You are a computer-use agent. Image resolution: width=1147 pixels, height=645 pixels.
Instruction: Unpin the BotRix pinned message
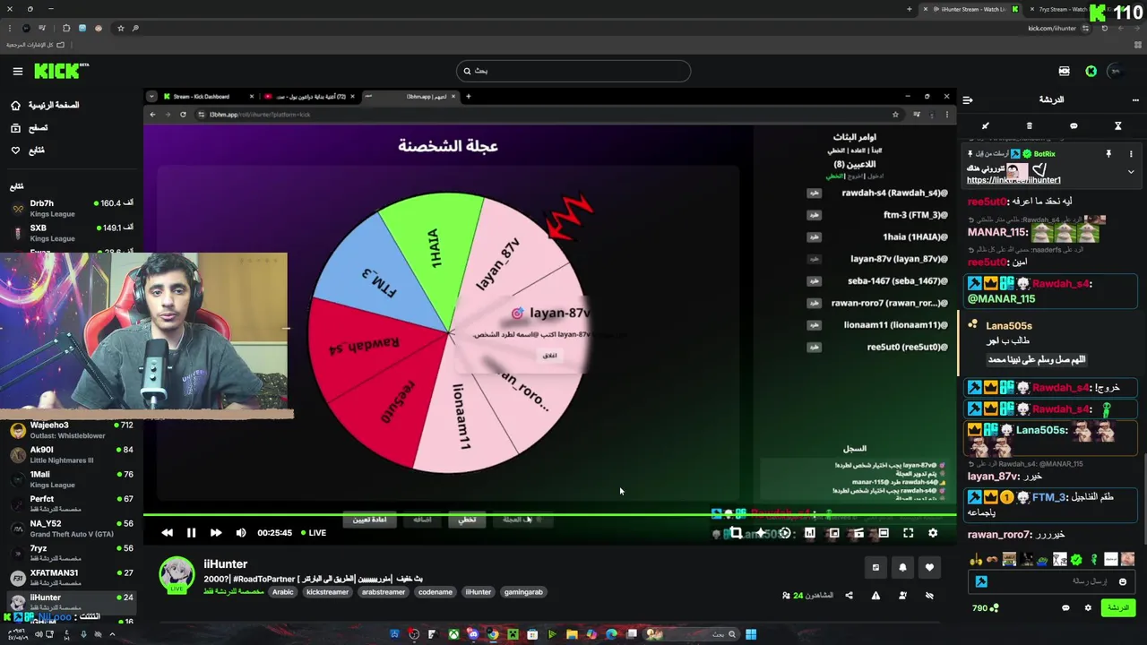pyautogui.click(x=1108, y=154)
